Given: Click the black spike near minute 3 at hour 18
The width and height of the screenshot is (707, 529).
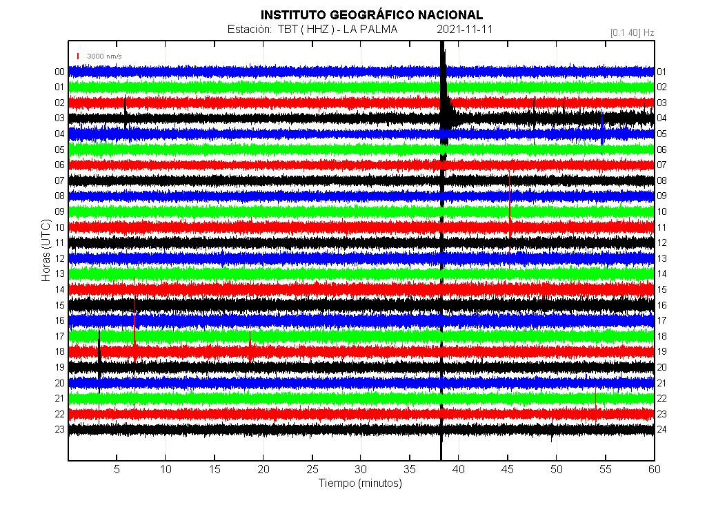Looking at the screenshot, I should pos(99,353).
